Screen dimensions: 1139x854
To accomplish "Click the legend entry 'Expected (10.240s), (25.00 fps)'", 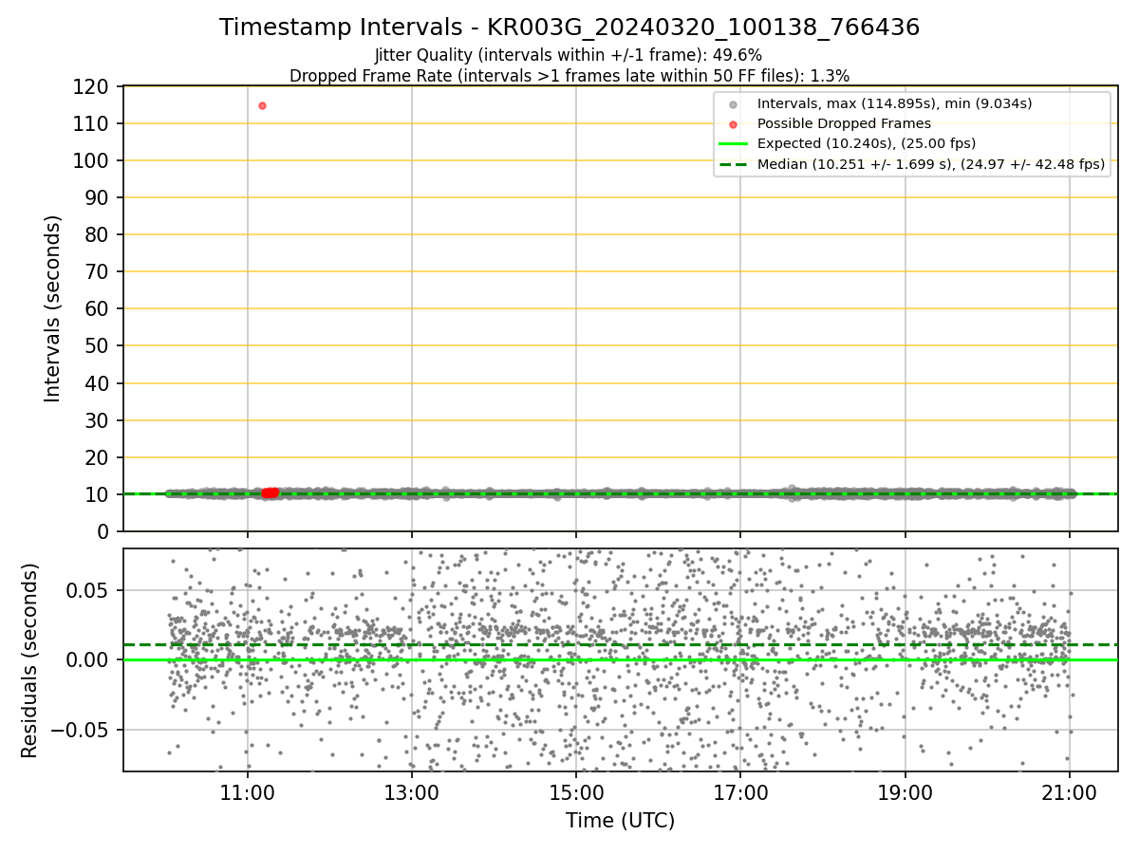I will (867, 143).
